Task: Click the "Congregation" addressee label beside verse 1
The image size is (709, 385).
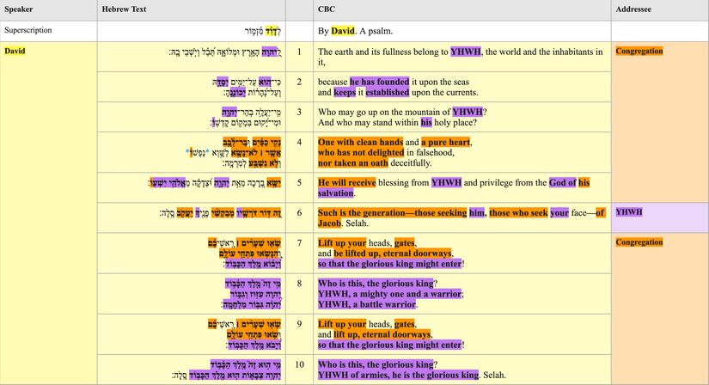Action: 639,52
